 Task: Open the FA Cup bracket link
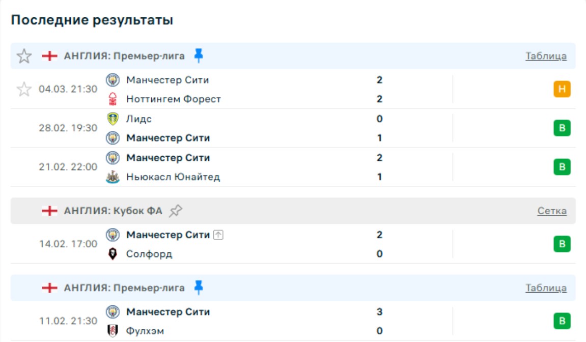pyautogui.click(x=552, y=211)
